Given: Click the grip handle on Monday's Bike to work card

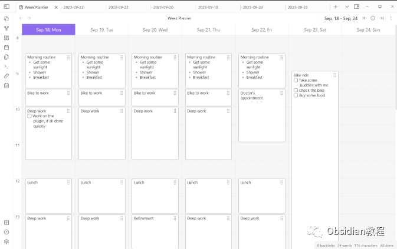Looking at the screenshot, I should tap(68, 93).
